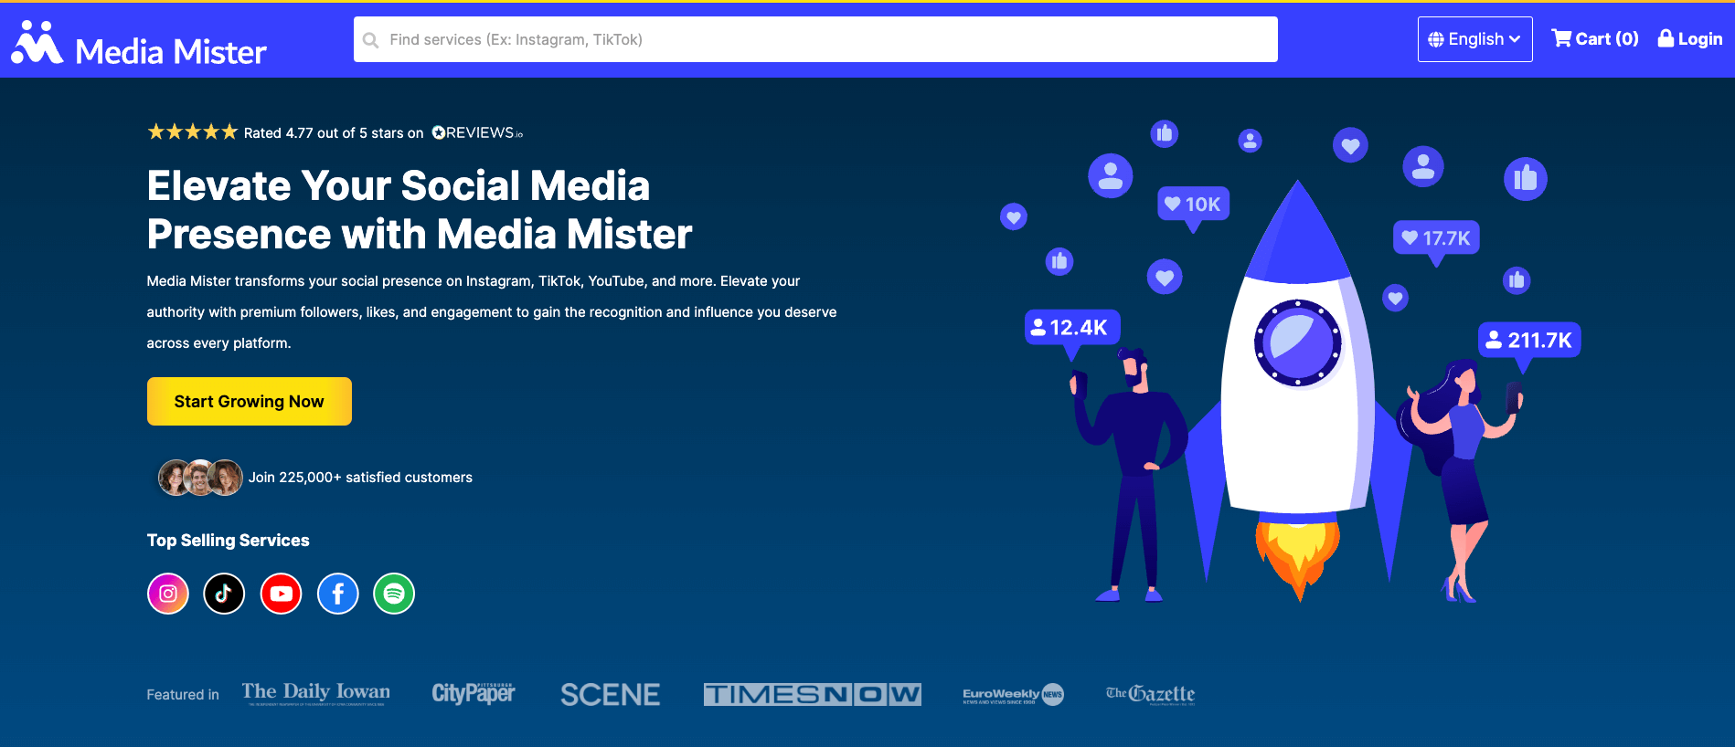Click the satisfied customers avatar group
This screenshot has width=1735, height=747.
point(200,477)
